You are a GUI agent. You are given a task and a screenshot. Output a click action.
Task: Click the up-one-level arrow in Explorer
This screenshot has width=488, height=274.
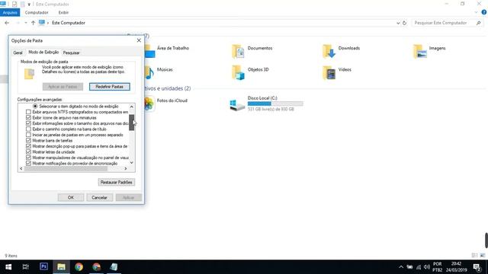[x=33, y=23]
